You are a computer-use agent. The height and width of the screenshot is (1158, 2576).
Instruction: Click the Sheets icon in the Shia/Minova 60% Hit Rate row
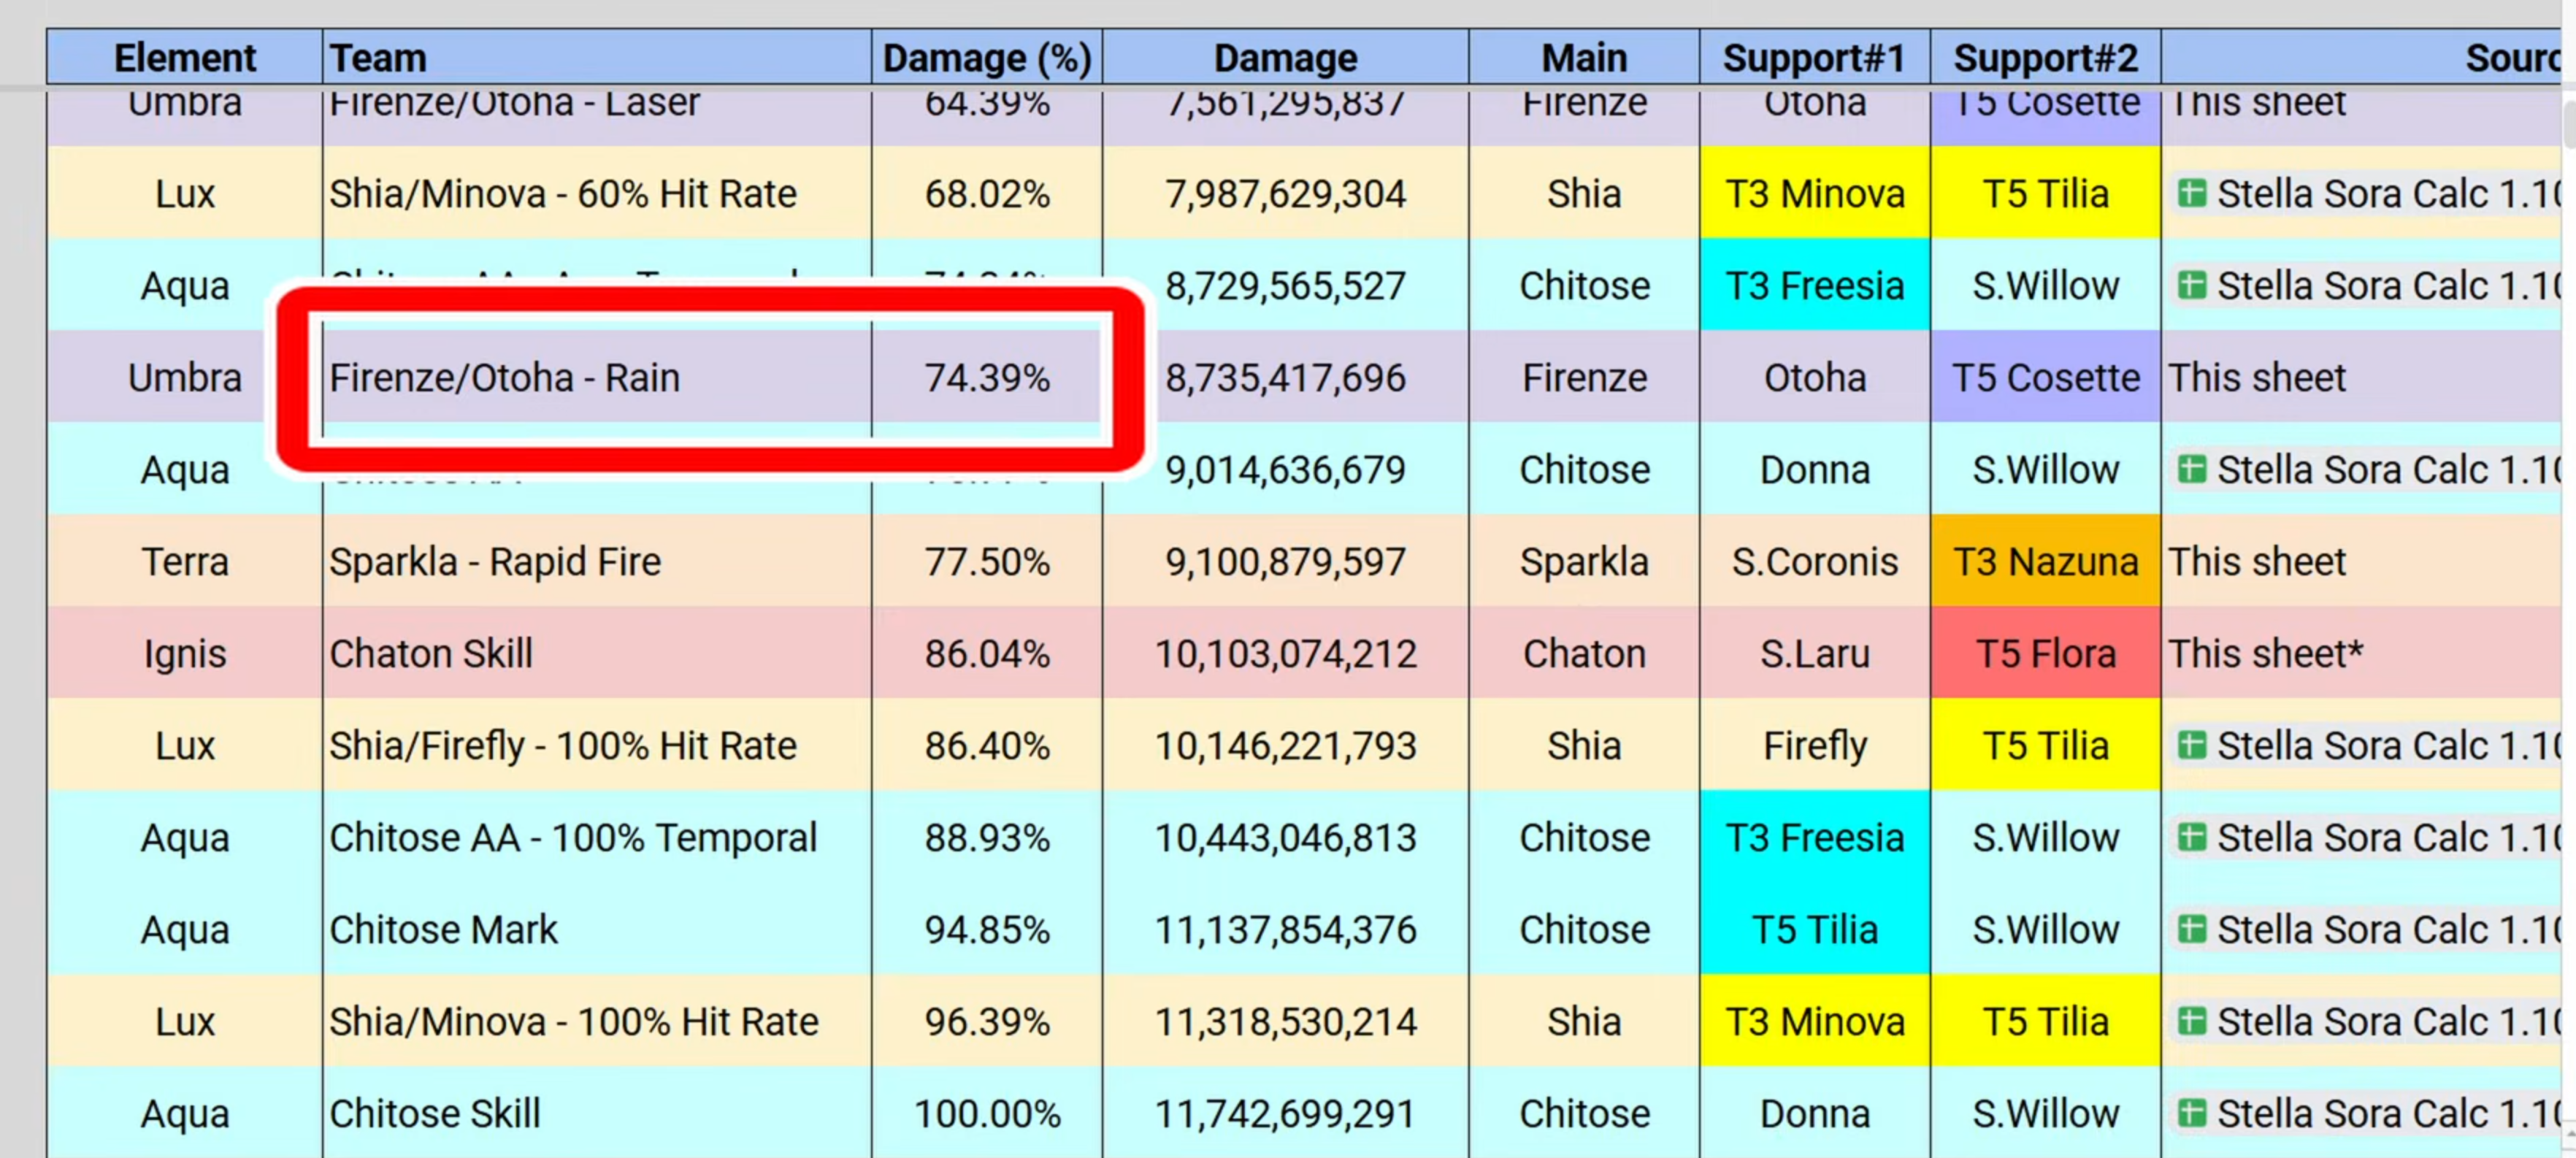[2192, 194]
